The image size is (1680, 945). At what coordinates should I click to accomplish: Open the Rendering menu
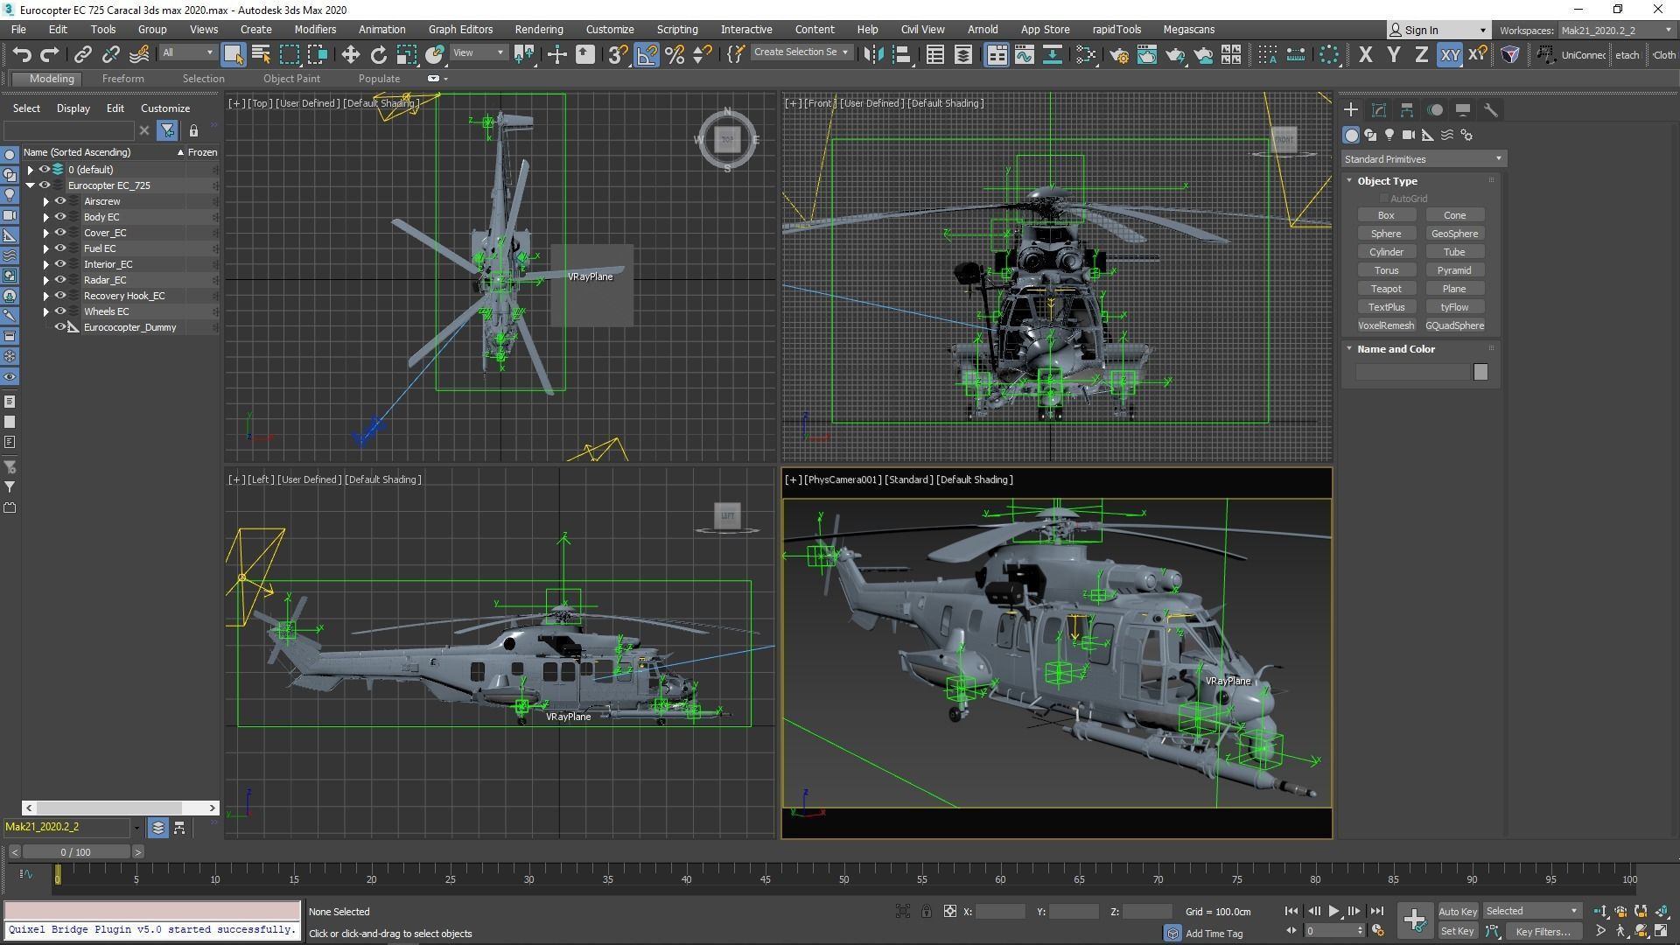[538, 29]
